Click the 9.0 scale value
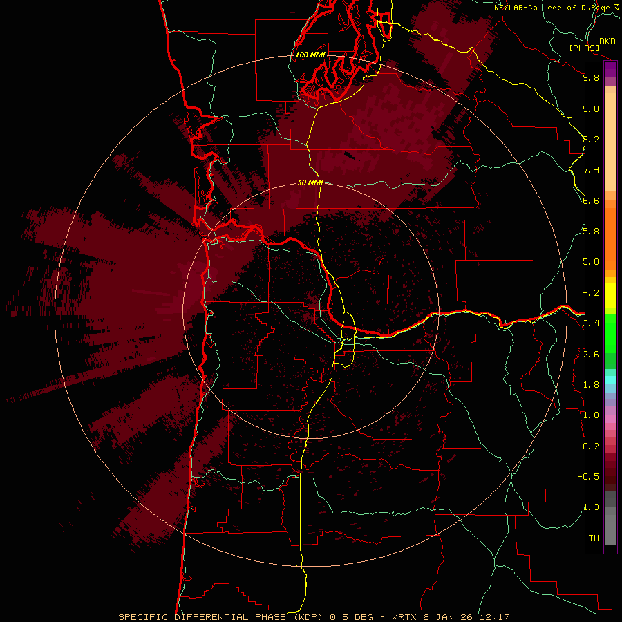The image size is (622, 622). tap(591, 109)
